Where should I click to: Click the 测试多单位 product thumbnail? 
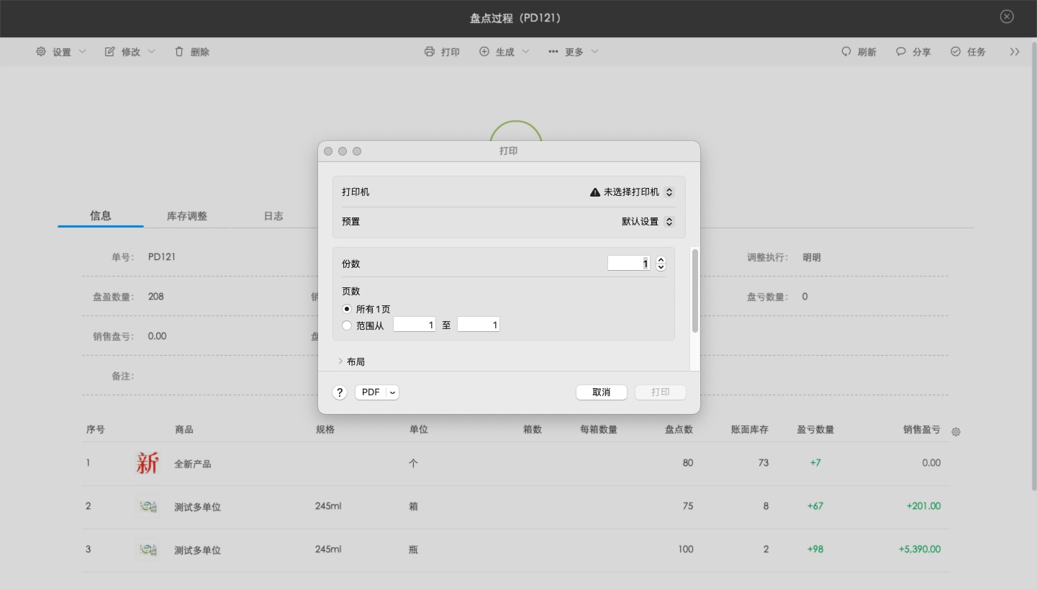pyautogui.click(x=148, y=506)
